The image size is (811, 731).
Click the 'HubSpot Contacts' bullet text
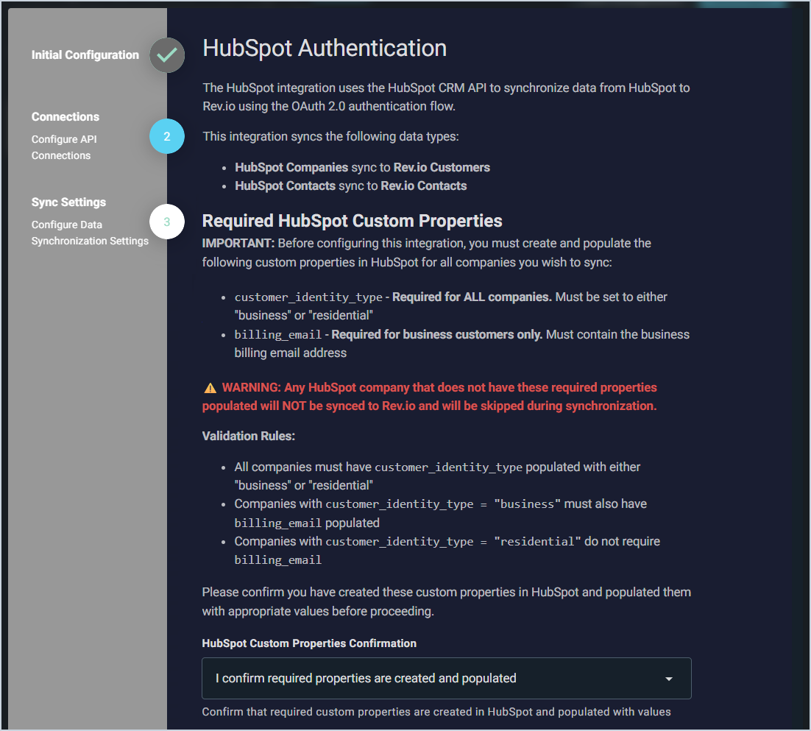(x=286, y=186)
